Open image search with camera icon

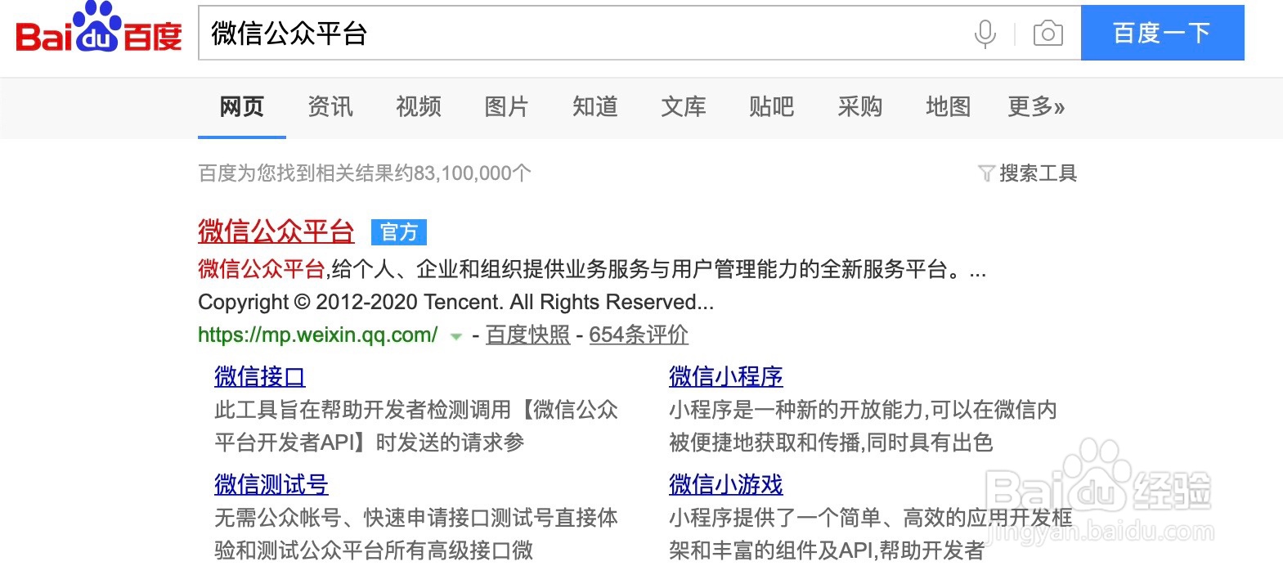[x=1048, y=34]
